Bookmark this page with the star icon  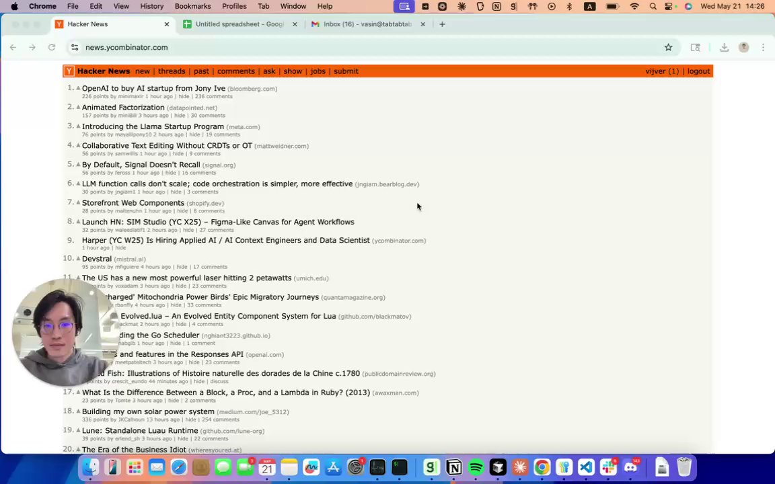[x=668, y=48]
